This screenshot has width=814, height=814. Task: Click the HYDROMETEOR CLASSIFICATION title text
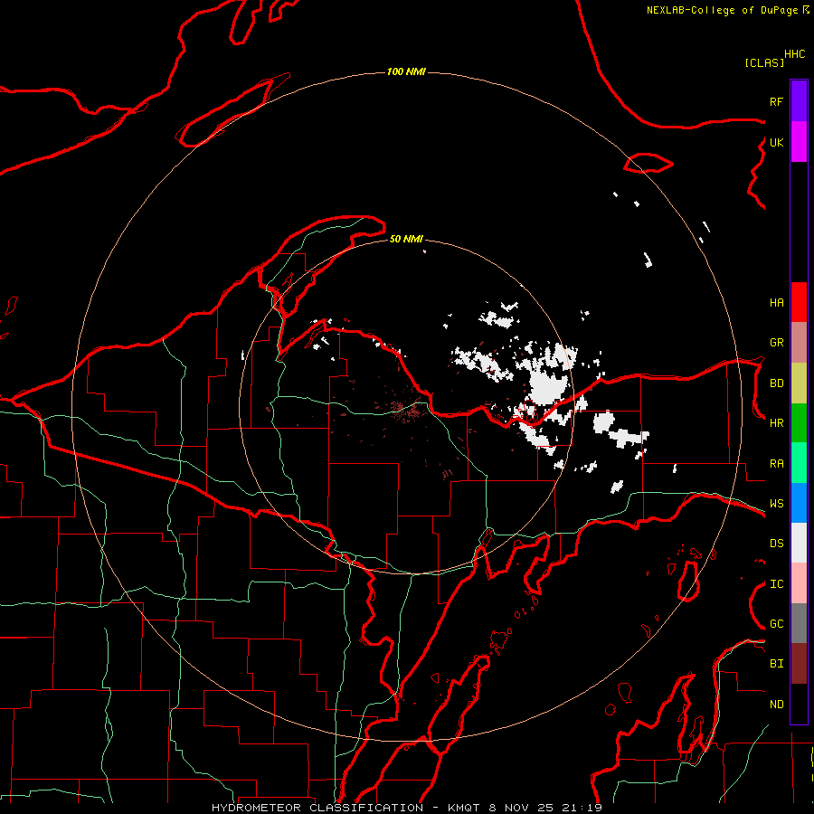317,808
